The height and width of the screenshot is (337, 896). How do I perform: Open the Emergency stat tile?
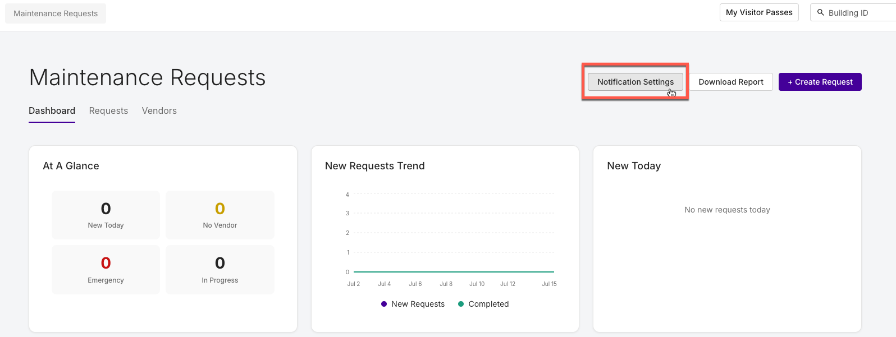pyautogui.click(x=106, y=270)
